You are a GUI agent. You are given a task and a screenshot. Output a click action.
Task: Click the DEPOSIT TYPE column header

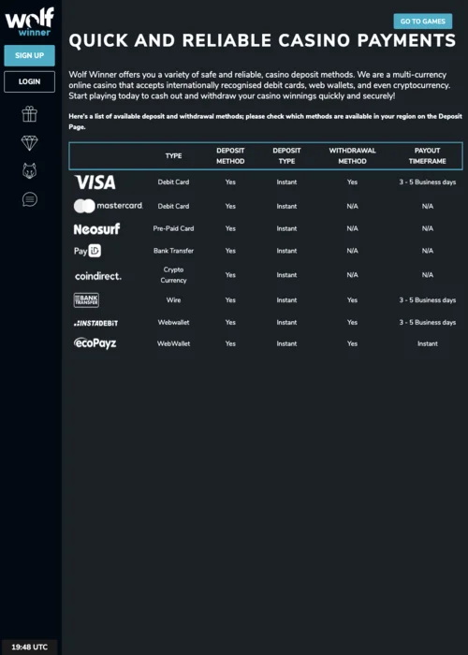click(x=286, y=156)
